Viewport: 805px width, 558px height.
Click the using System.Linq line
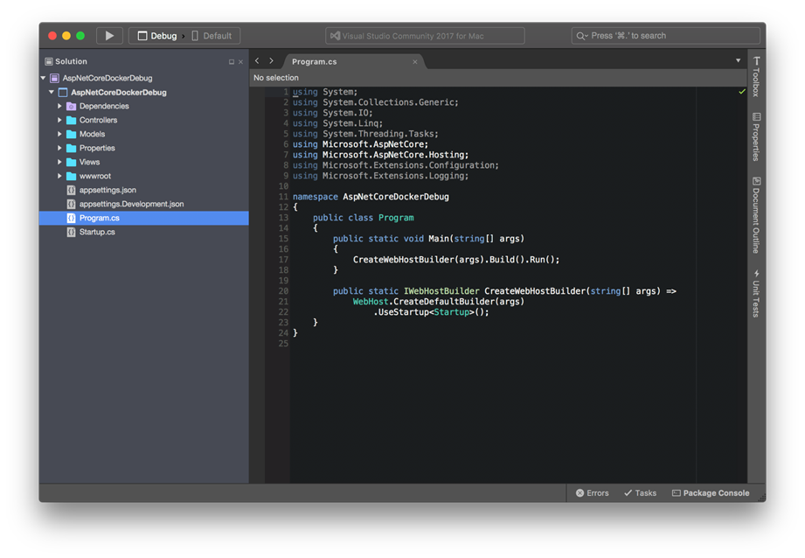point(337,123)
